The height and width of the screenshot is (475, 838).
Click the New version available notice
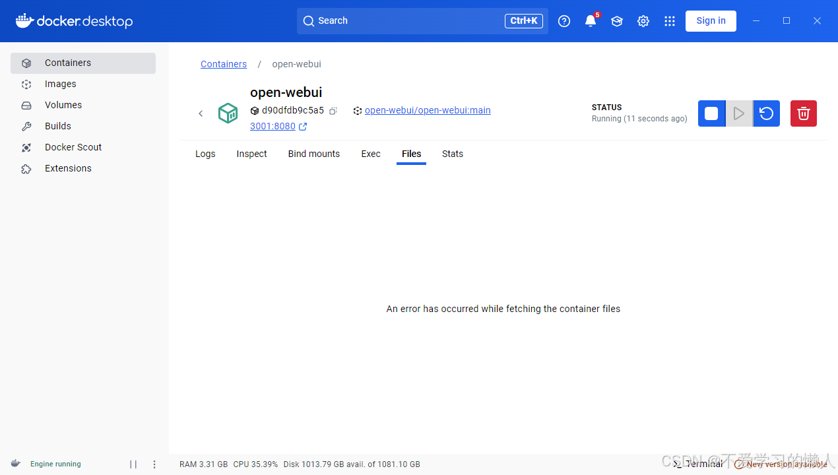781,464
